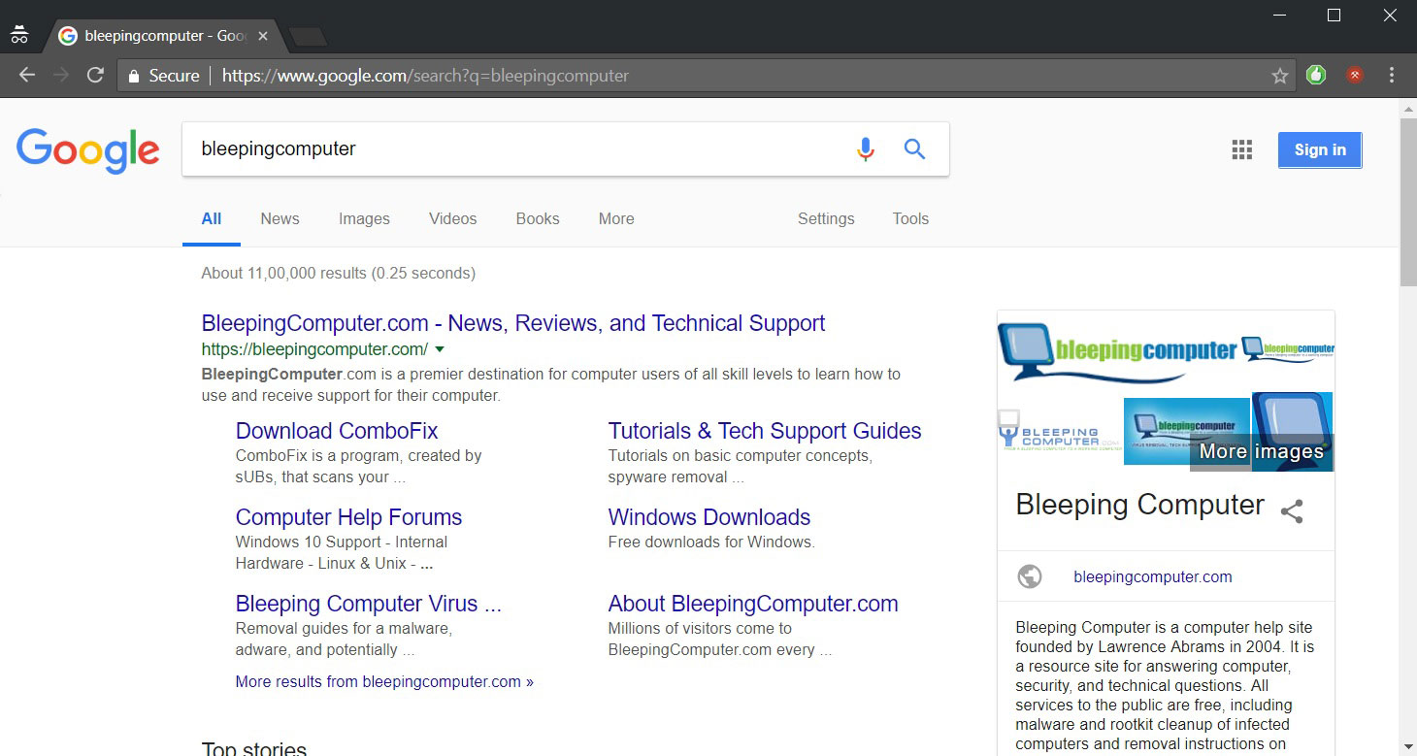Open the More search categories menu
The height and width of the screenshot is (756, 1417).
point(616,218)
